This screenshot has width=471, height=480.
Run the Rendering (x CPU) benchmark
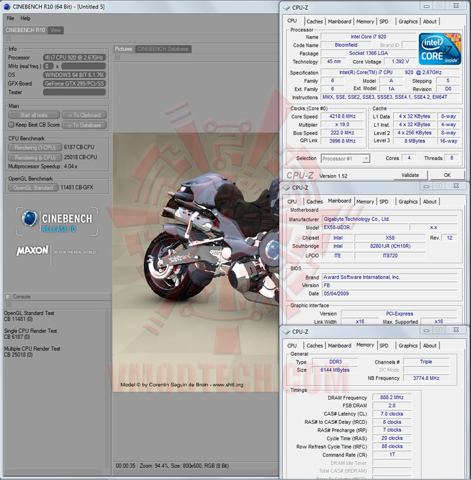point(35,157)
